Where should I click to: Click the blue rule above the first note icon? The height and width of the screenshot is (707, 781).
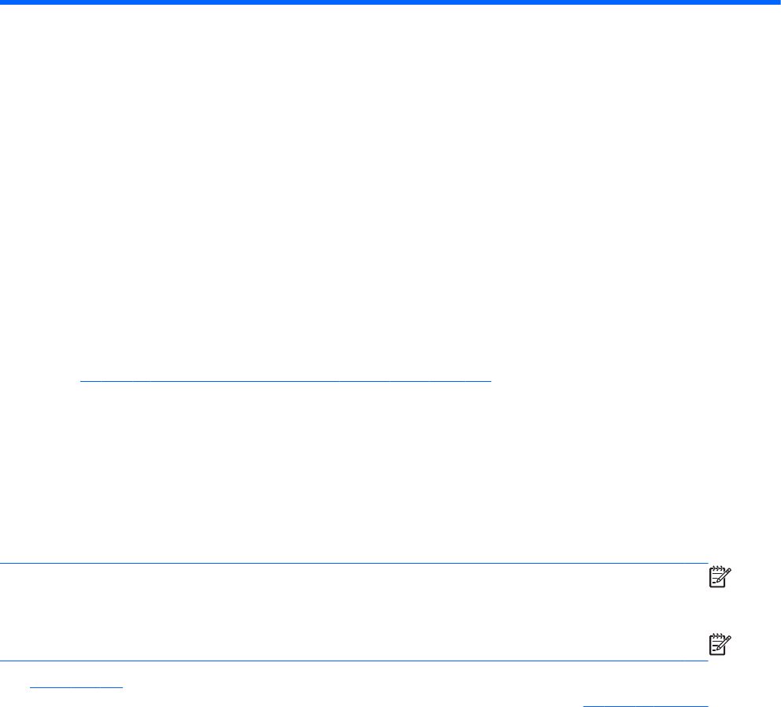point(354,563)
